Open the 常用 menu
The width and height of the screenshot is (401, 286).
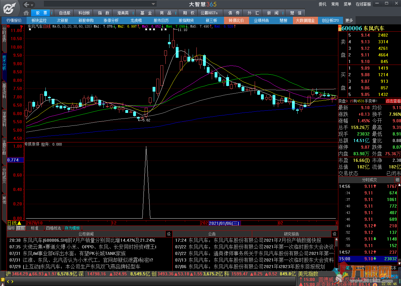335,4
